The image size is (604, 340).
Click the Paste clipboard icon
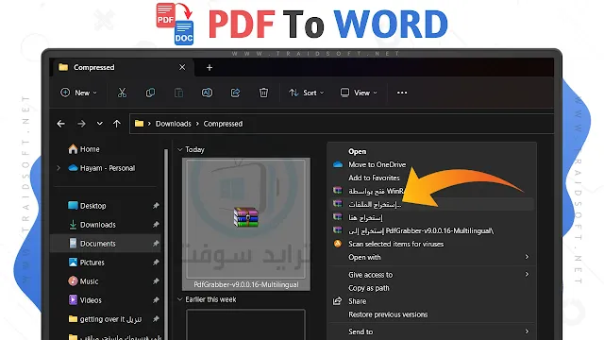point(178,93)
